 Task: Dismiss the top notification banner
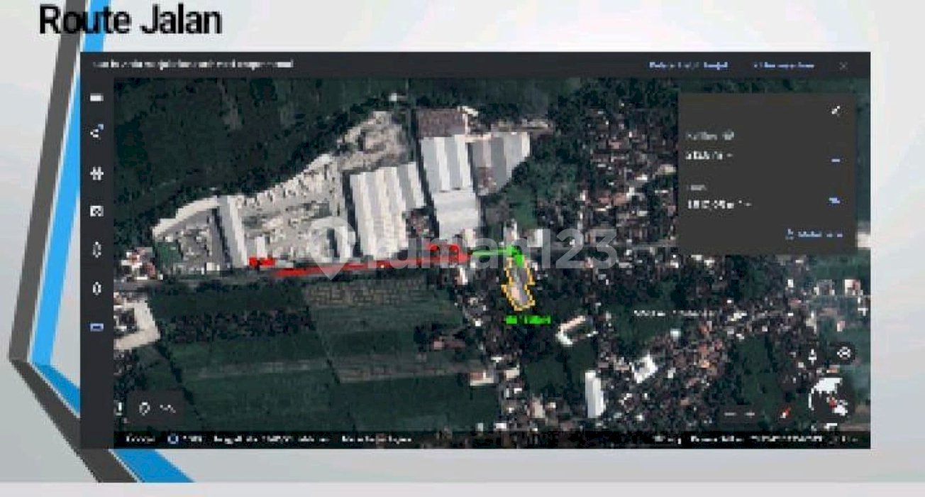(x=843, y=65)
